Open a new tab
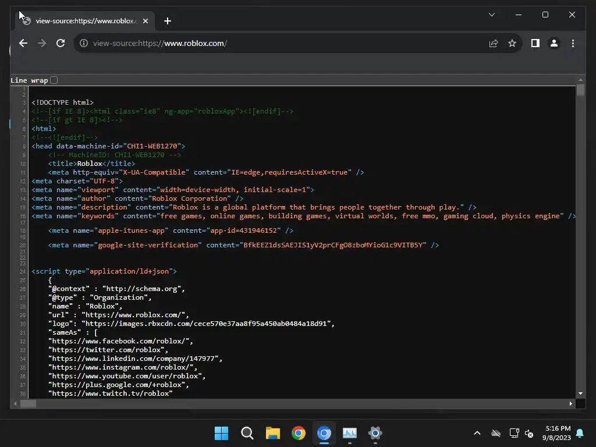Image resolution: width=596 pixels, height=447 pixels. click(x=168, y=21)
